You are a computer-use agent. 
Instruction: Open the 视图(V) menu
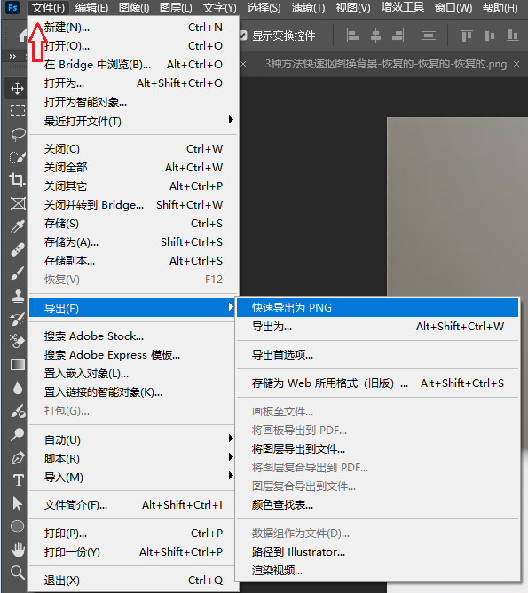[x=353, y=8]
